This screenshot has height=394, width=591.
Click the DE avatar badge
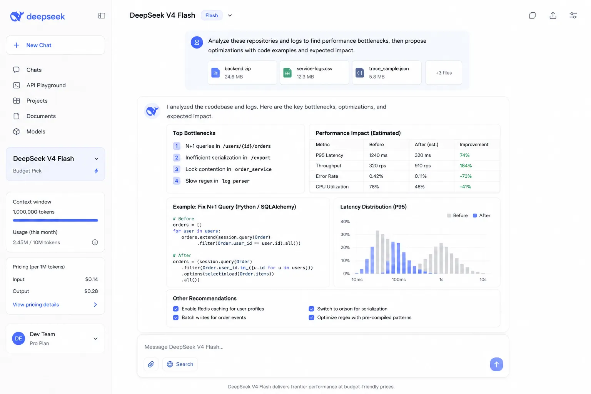click(x=18, y=339)
